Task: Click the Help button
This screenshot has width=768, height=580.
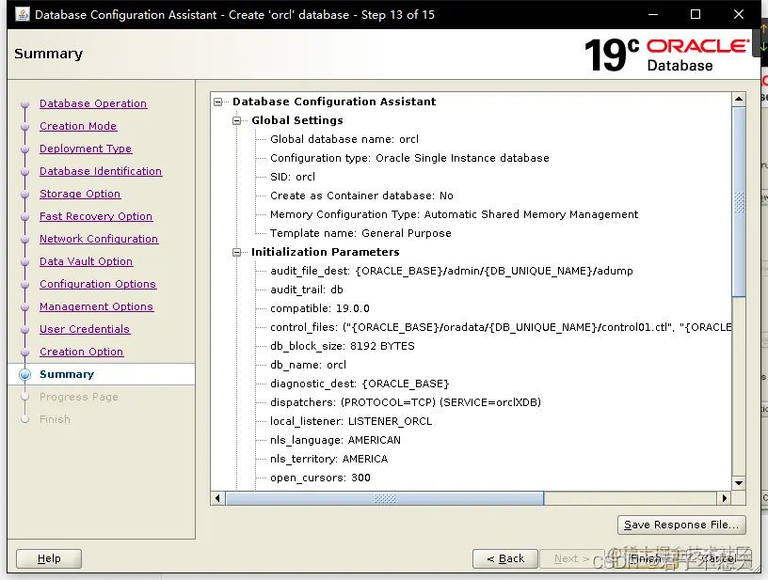Action: 49,558
